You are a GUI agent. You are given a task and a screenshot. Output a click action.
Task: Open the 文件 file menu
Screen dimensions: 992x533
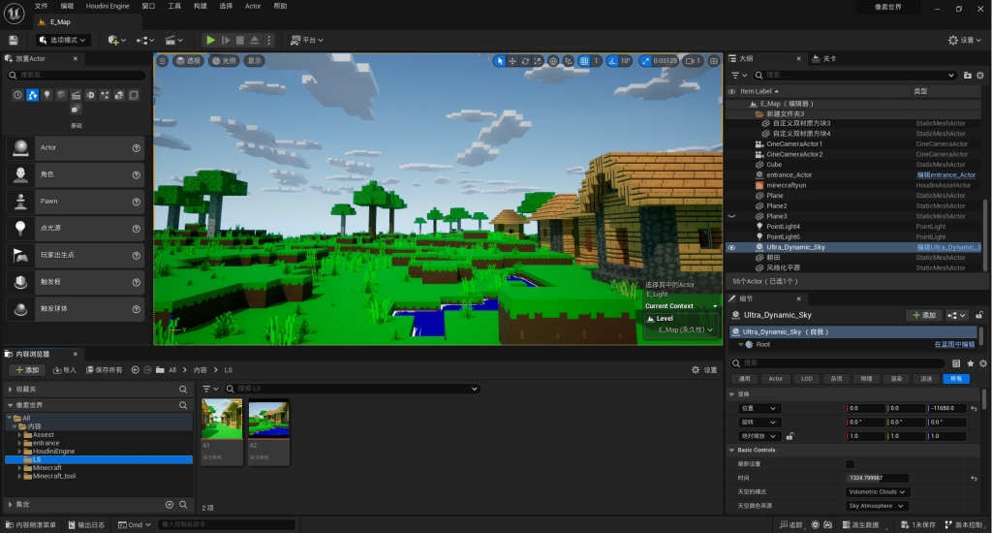[41, 7]
